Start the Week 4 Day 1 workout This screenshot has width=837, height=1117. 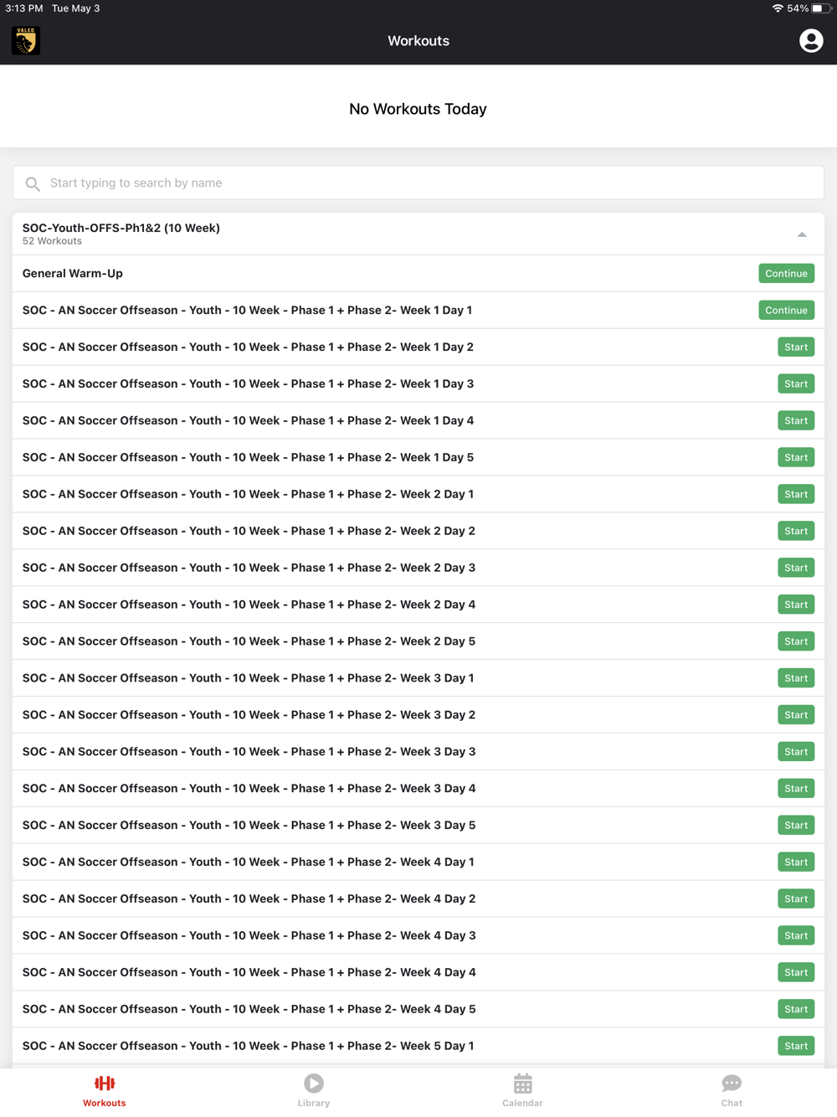(796, 862)
